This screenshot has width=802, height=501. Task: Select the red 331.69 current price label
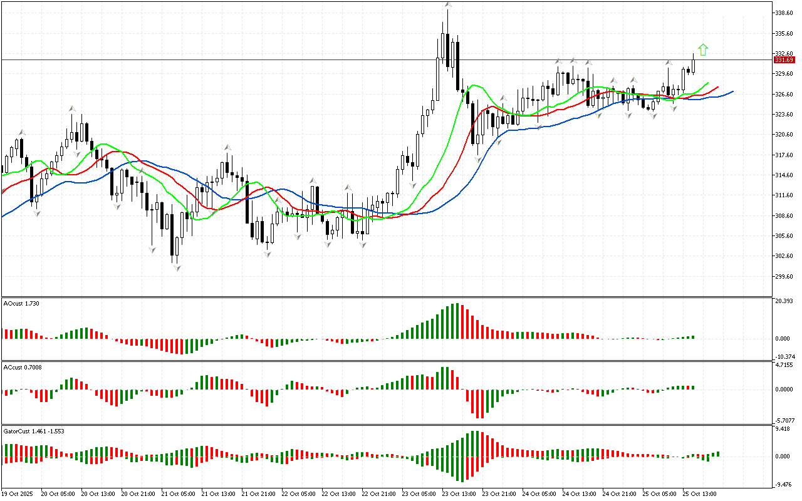(x=784, y=60)
